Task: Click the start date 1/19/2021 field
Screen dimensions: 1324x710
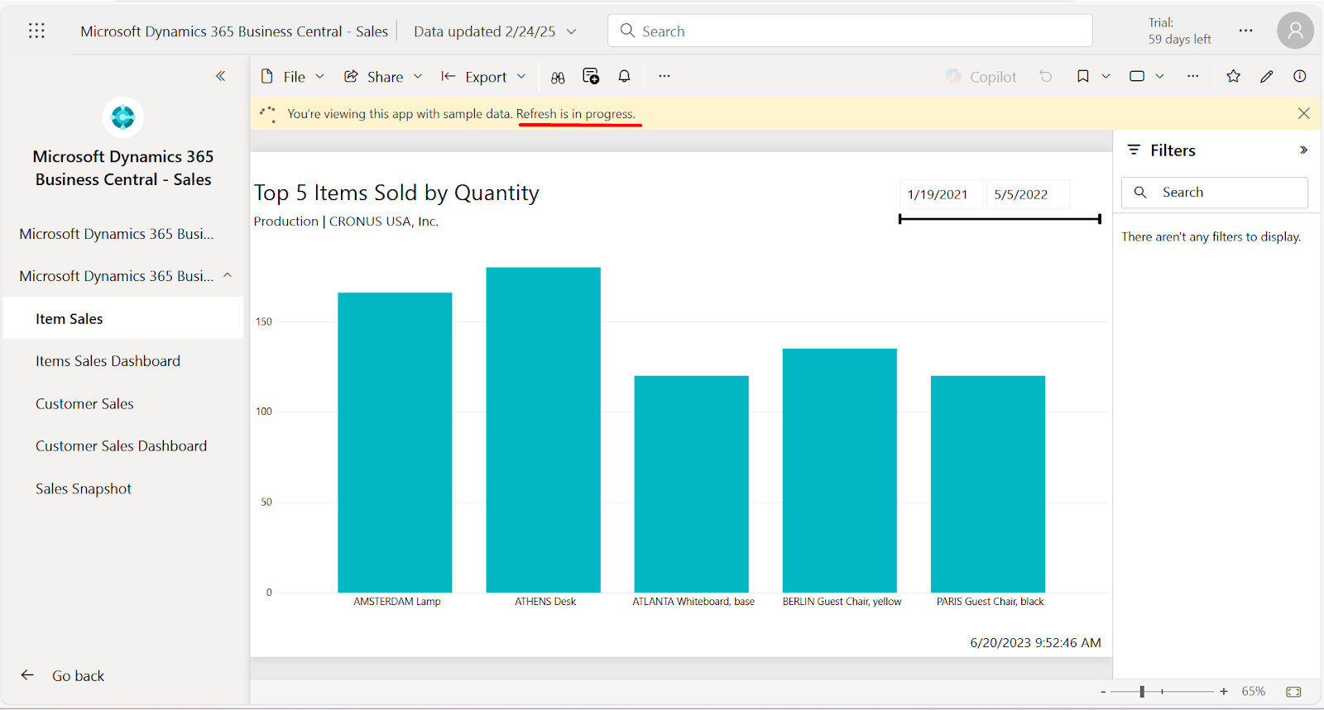Action: click(x=941, y=194)
